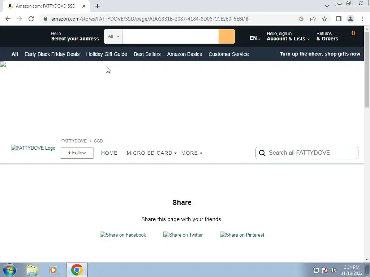The width and height of the screenshot is (370, 277).
Task: Click the padlock site info icon
Action: pos(46,19)
